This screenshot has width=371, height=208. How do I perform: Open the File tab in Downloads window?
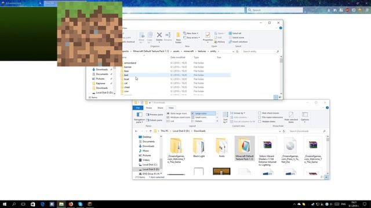pyautogui.click(x=138, y=108)
